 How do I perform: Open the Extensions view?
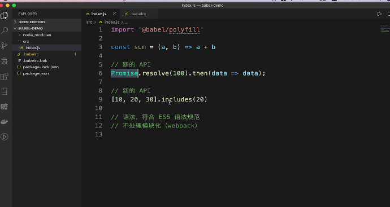click(4, 76)
